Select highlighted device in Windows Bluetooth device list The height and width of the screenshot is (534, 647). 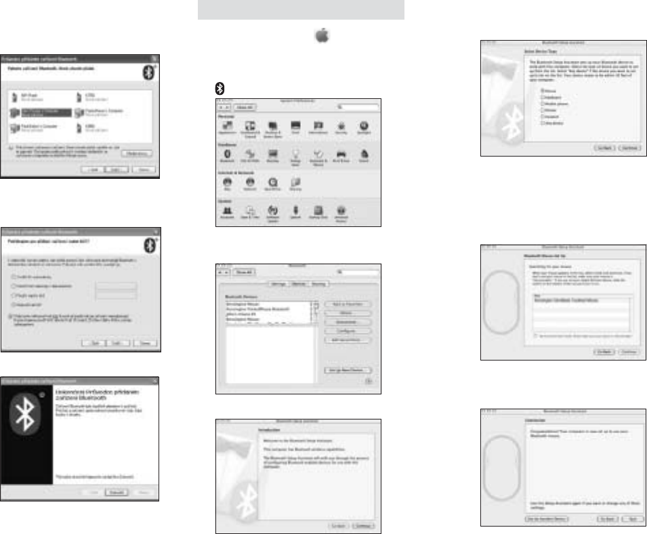pyautogui.click(x=41, y=112)
